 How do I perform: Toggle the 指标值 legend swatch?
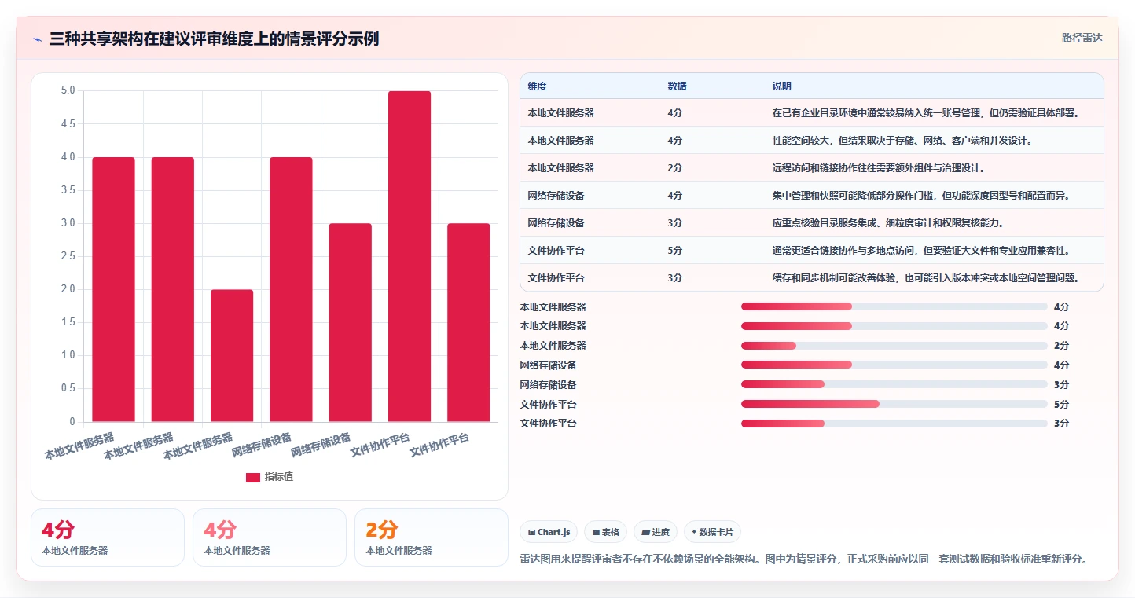click(x=253, y=477)
